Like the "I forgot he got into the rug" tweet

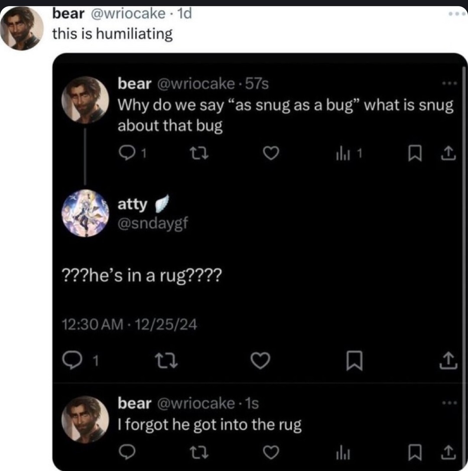[270, 453]
